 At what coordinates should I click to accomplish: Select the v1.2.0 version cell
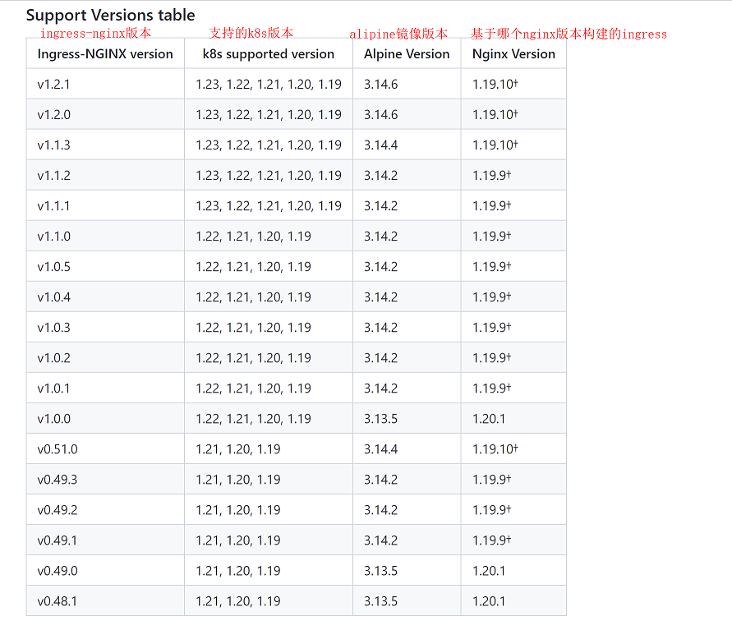pyautogui.click(x=54, y=115)
